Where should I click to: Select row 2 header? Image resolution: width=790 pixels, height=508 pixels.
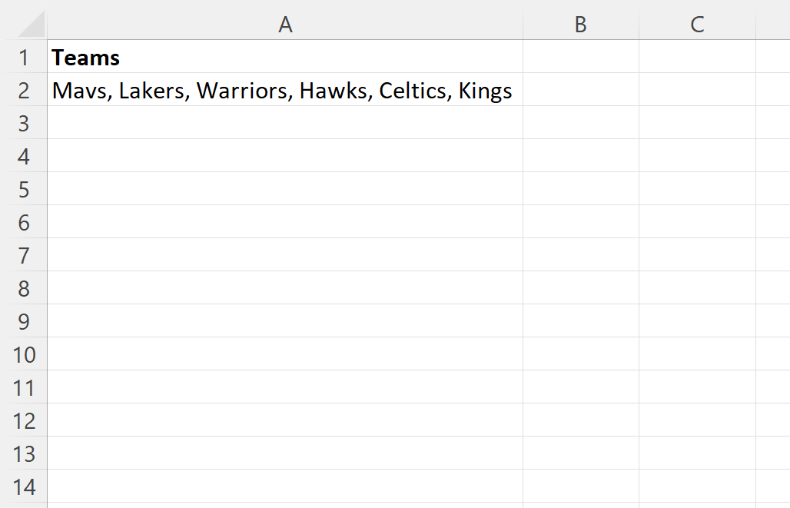point(24,90)
